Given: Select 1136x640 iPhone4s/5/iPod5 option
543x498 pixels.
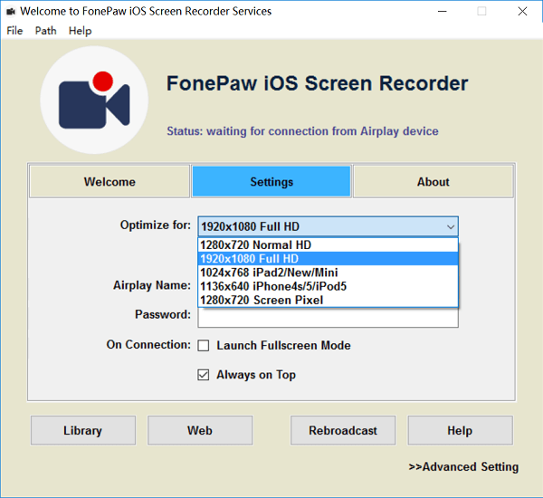Looking at the screenshot, I should (x=328, y=286).
